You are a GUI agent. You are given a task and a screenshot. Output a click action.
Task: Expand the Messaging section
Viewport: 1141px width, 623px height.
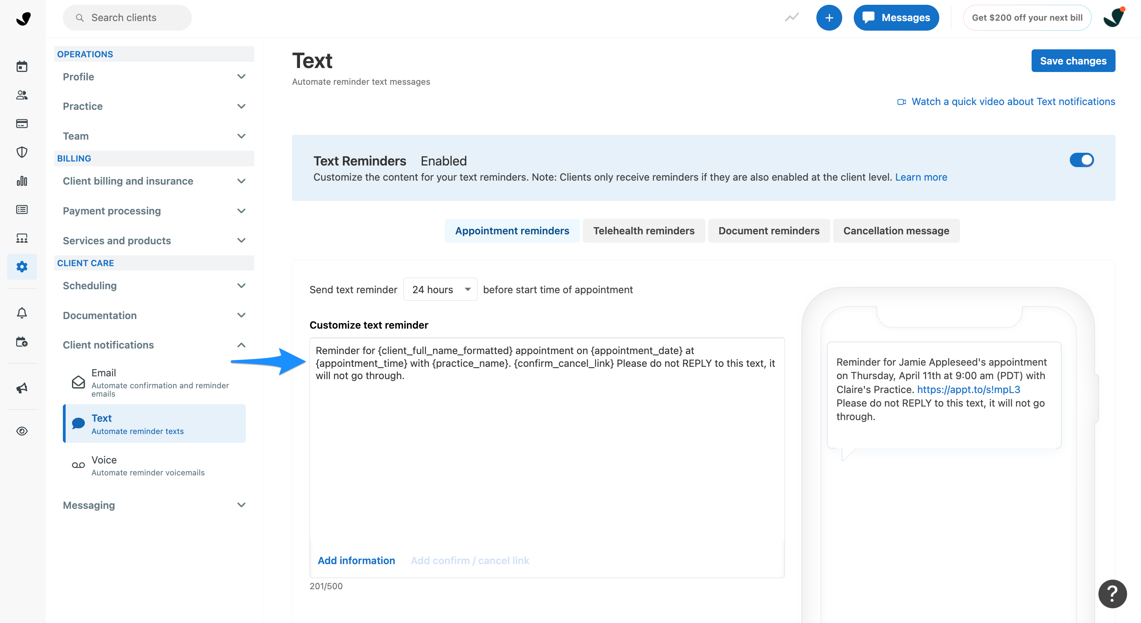[x=154, y=505]
